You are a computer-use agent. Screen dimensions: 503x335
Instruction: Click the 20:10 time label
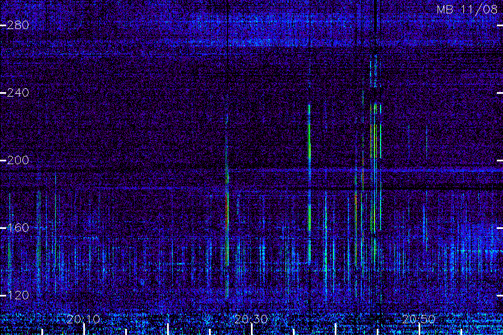click(x=83, y=319)
